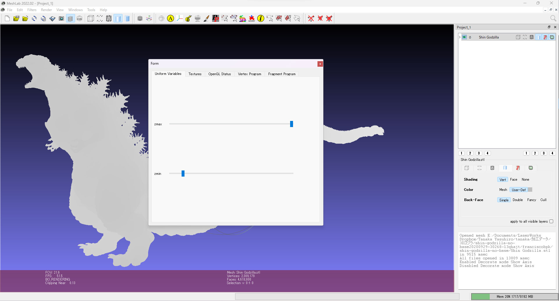Click the zmax slider handle
Viewport: 559px width, 301px height.
pos(291,124)
